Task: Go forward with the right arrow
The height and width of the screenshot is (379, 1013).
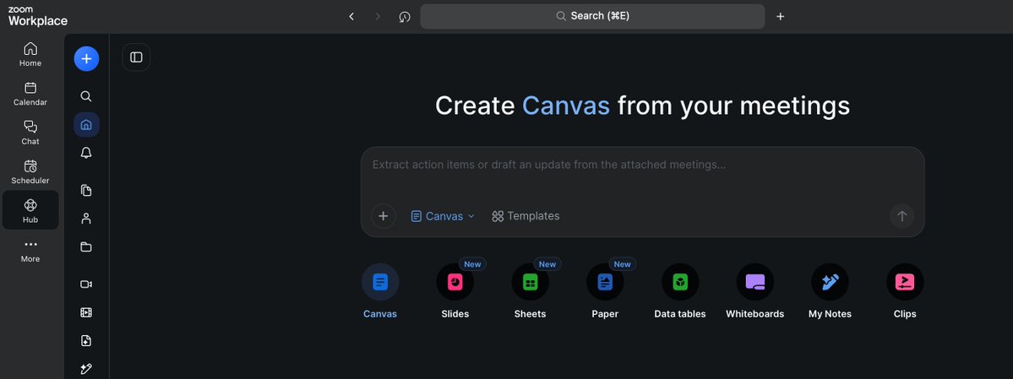Action: point(378,16)
